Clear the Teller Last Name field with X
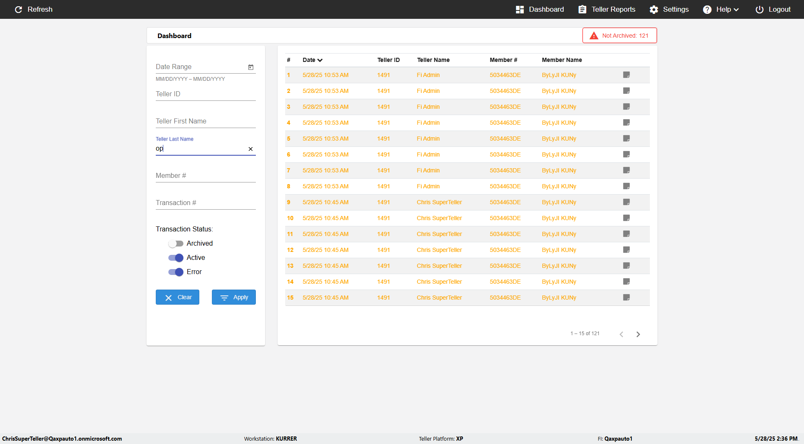804x444 pixels. pos(250,149)
